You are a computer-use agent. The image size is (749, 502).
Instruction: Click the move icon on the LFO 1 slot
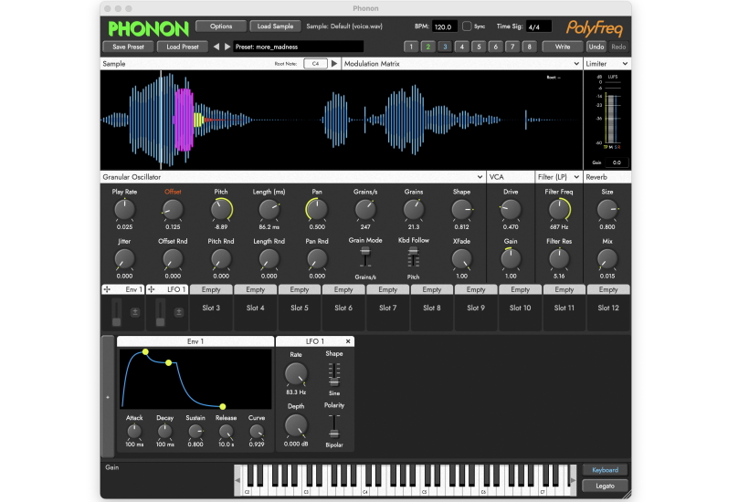pyautogui.click(x=152, y=289)
